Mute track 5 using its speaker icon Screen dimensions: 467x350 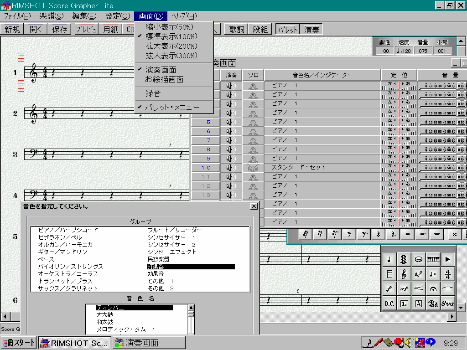pyautogui.click(x=230, y=122)
